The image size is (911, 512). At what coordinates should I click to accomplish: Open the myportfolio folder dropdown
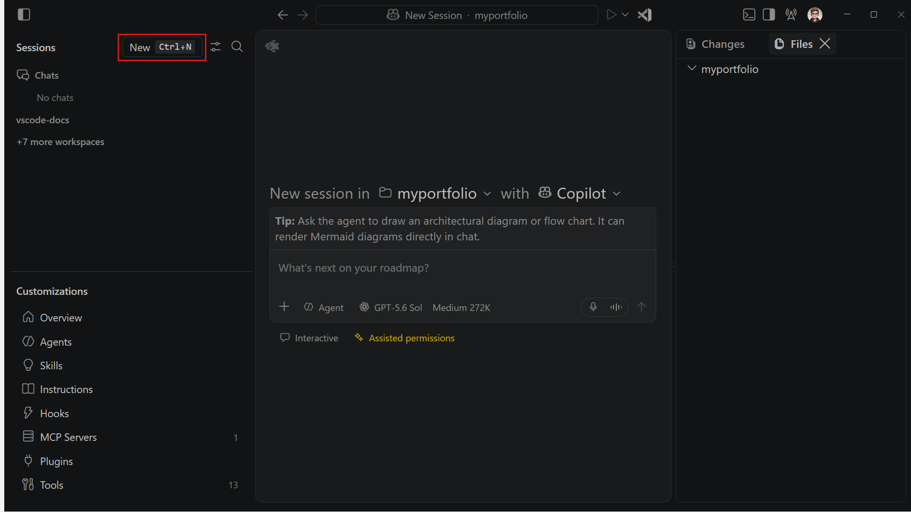435,193
